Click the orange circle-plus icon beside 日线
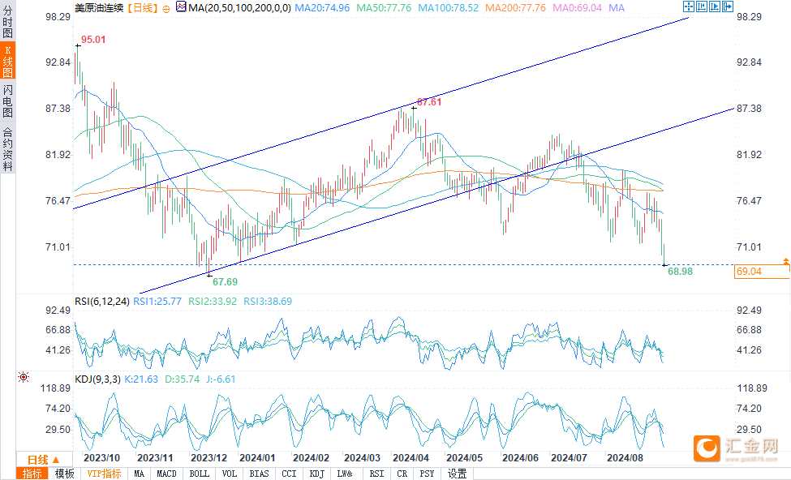791x480 pixels. [166, 7]
